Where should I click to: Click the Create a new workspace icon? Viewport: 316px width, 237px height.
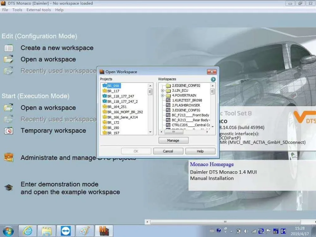coord(9,48)
